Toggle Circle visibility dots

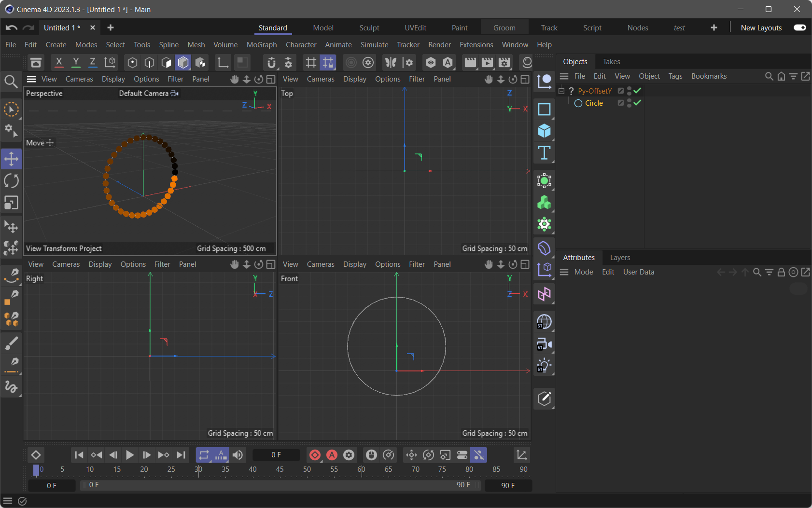pos(629,103)
